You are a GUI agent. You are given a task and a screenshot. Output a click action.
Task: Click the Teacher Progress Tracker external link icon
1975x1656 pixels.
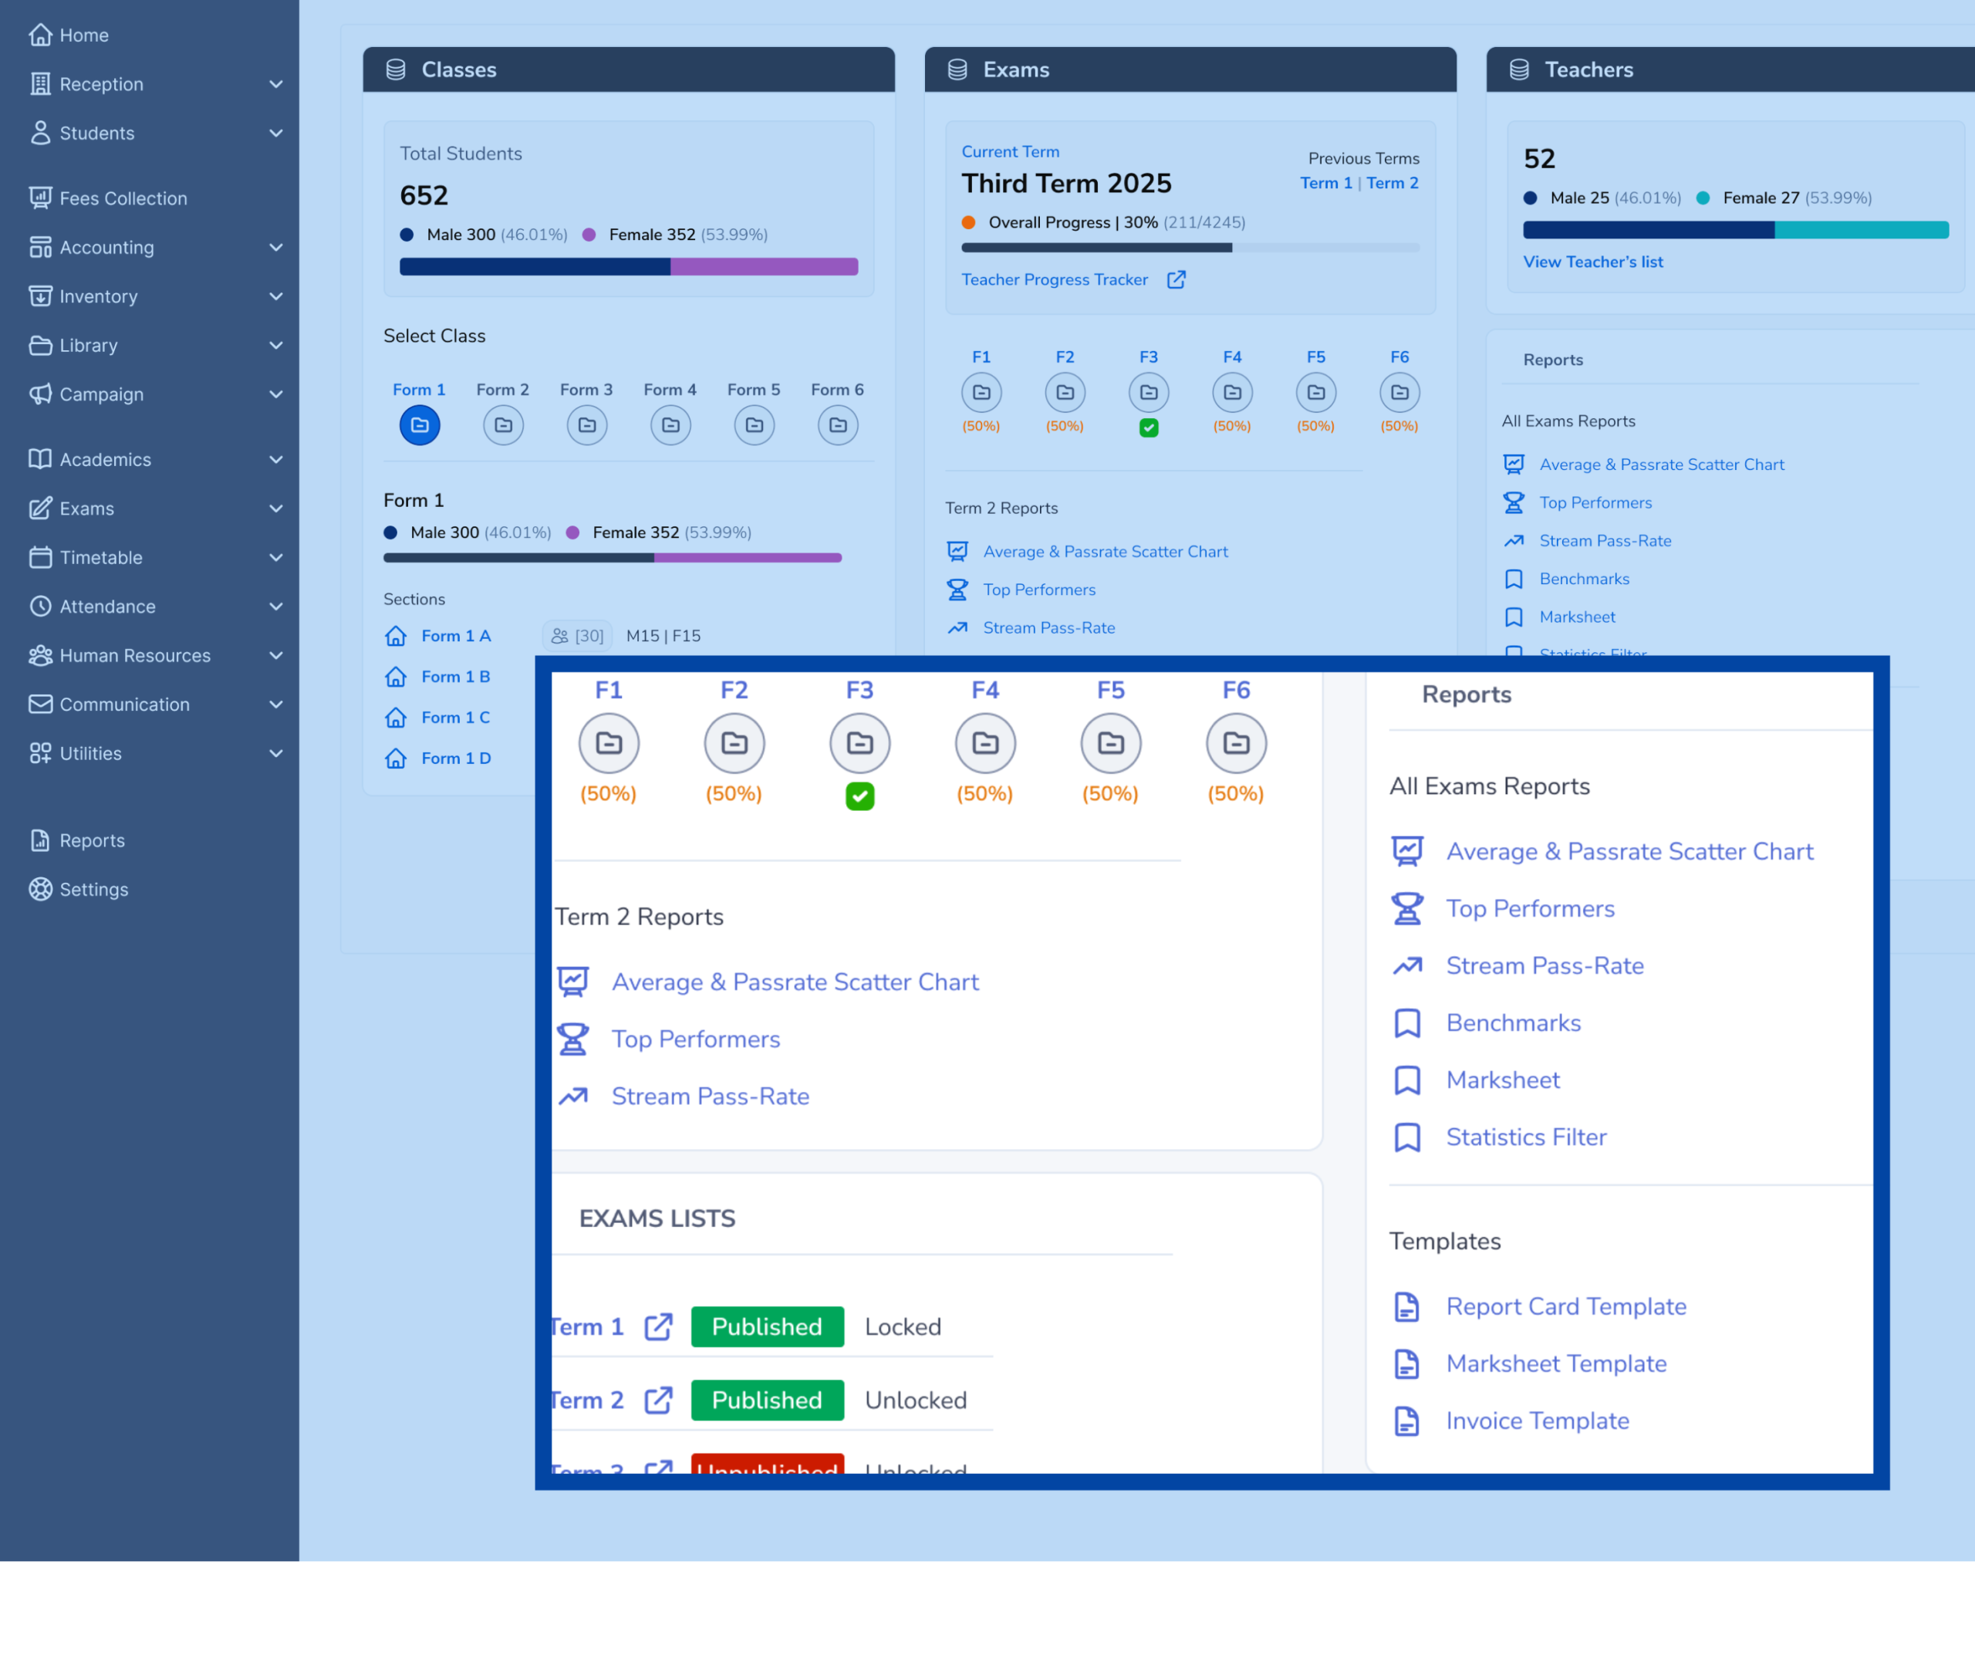[1177, 279]
